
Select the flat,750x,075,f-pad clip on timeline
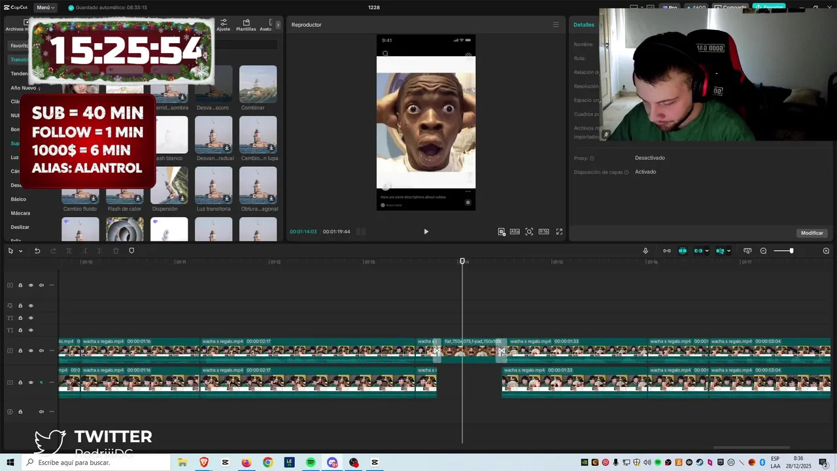[469, 350]
